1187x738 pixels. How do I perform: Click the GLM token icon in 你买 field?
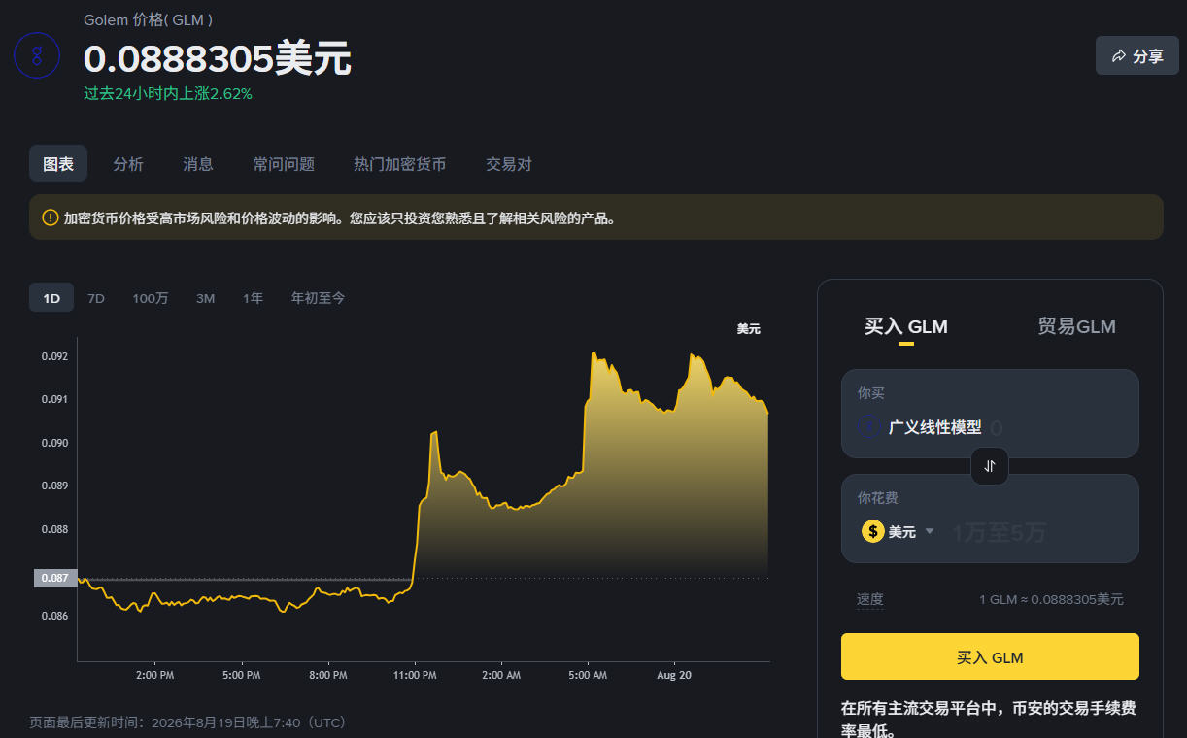870,427
